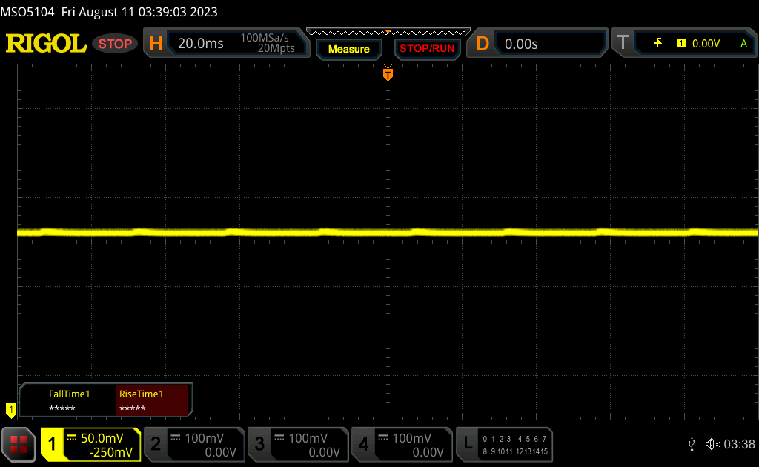
Task: Open the delay D 0.00s settings
Action: (538, 44)
